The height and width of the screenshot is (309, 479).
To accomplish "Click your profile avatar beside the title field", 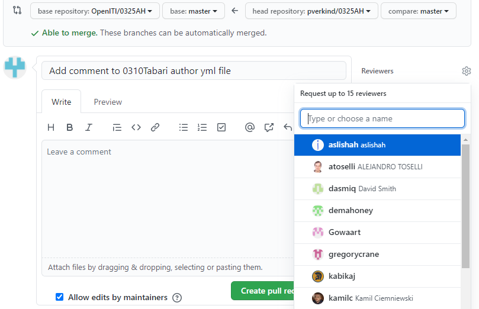I will (x=15, y=67).
